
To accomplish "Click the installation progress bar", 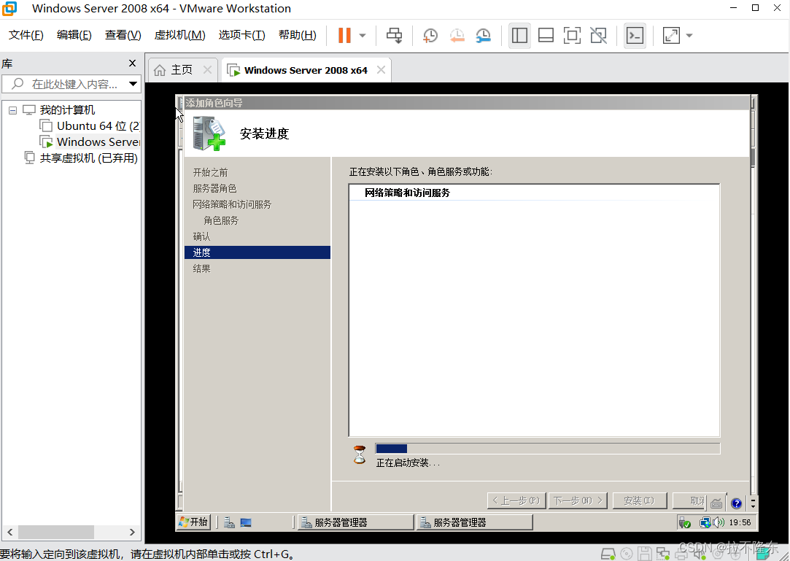I will [548, 449].
